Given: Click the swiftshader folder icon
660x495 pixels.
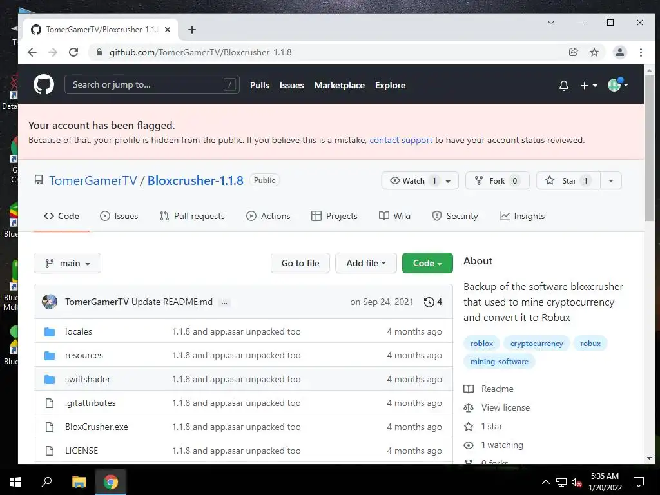Looking at the screenshot, I should (50, 379).
